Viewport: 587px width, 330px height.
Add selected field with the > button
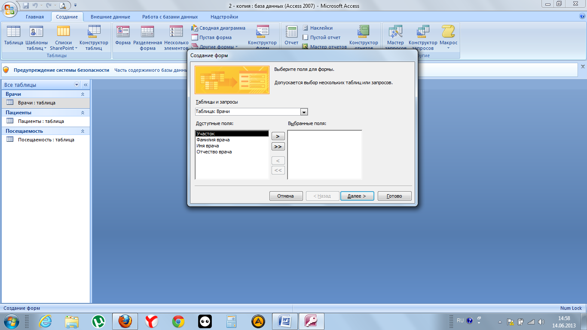click(x=278, y=136)
